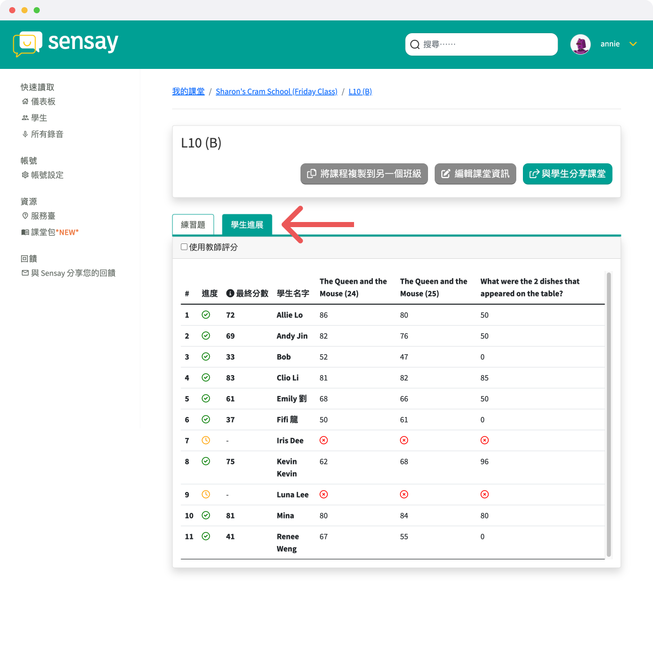
Task: Click 將課程複製到另一個班級 copy button
Action: 364,174
